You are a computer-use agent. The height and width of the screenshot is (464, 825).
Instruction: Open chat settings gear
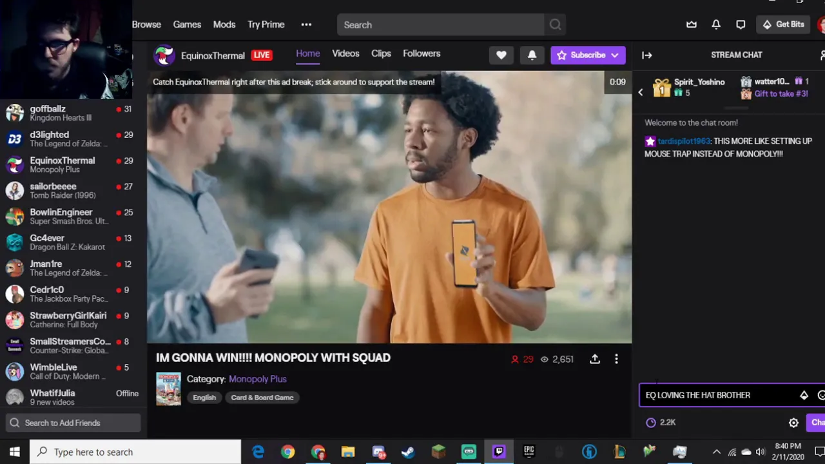(793, 423)
